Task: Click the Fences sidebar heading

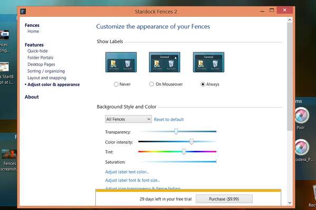Action: click(x=32, y=25)
